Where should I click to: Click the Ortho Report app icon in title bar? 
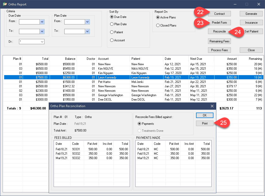(x=5, y=4)
